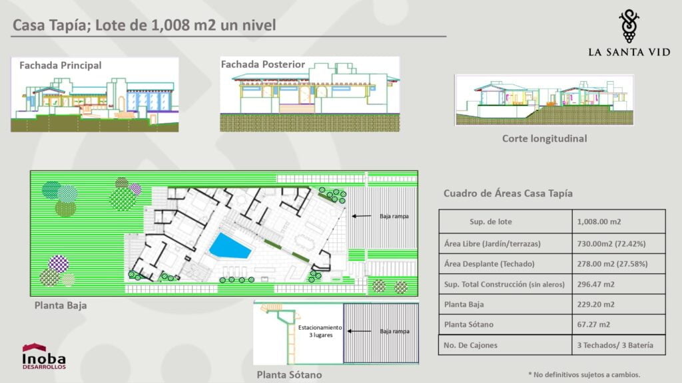Click the 'Sup. Total Construcción (sin aleros)' cell
This screenshot has width=682, height=383.
(x=506, y=284)
